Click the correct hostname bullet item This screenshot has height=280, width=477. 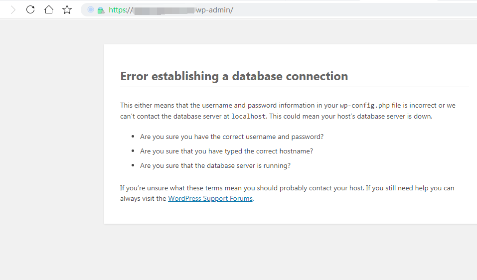tap(226, 151)
